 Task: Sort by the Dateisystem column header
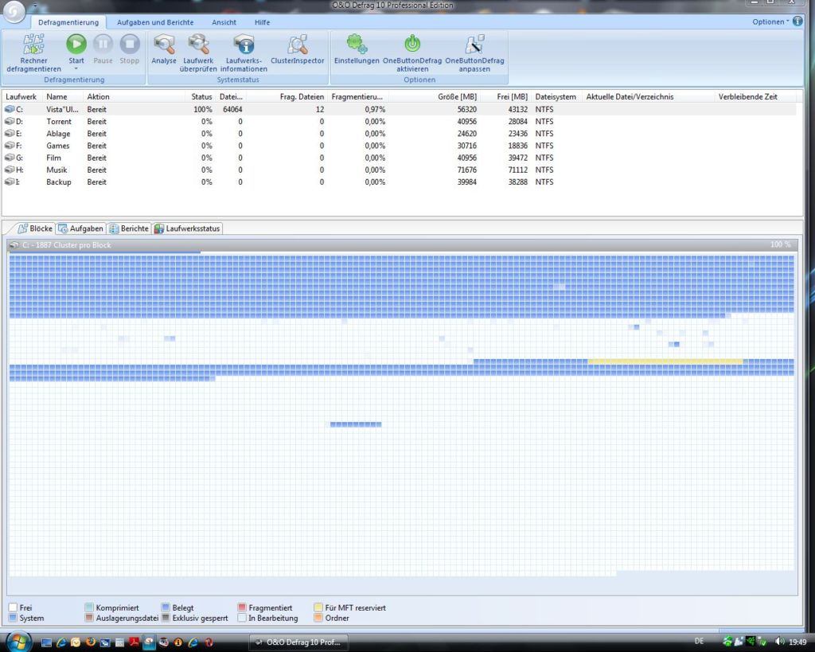[x=556, y=96]
